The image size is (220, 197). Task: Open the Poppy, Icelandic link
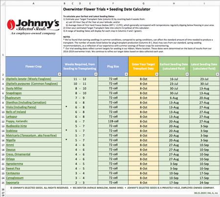17,121
